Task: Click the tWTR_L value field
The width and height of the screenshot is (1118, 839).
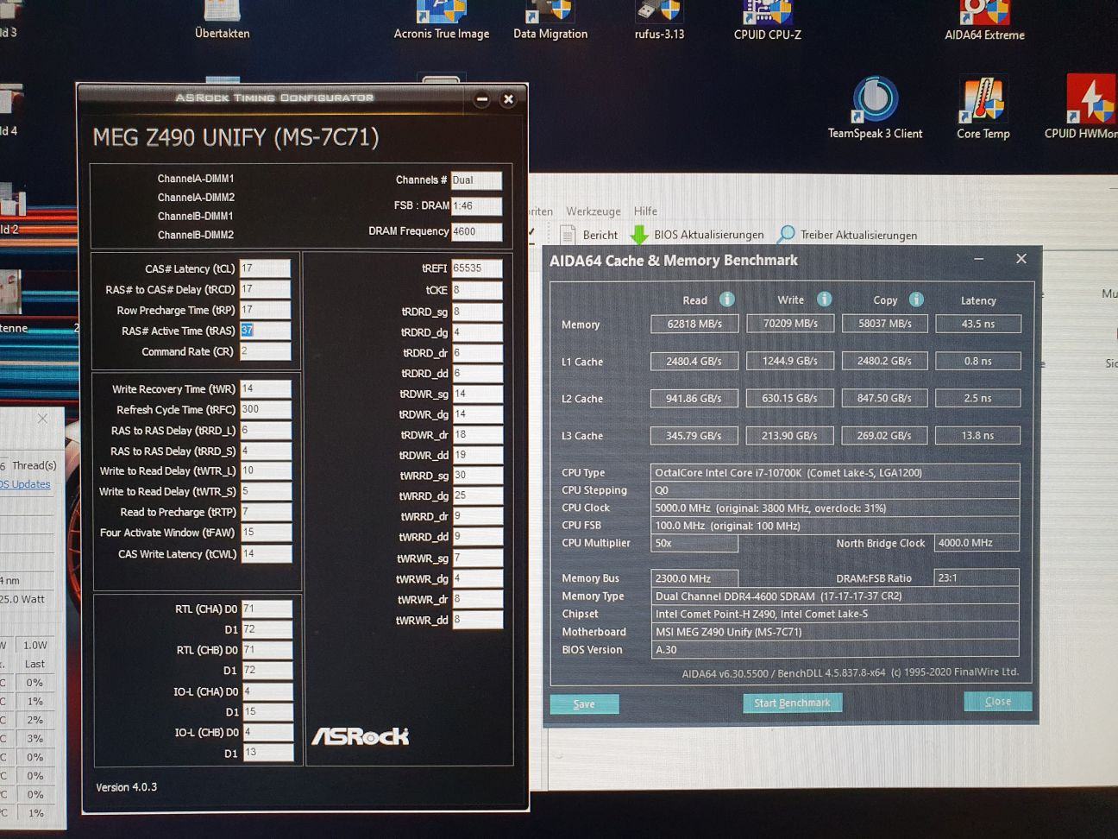Action: (266, 470)
